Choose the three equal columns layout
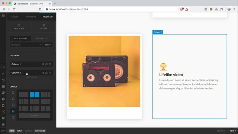 [x=45, y=95]
